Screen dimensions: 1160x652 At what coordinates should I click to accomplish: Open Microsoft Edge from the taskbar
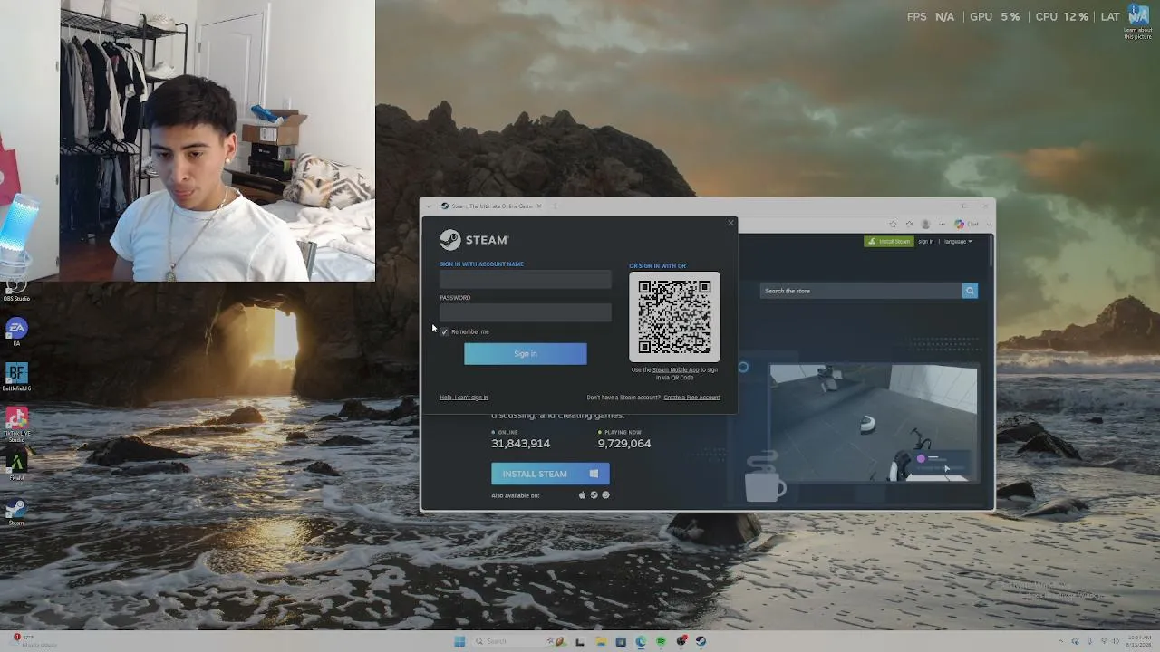tap(641, 641)
